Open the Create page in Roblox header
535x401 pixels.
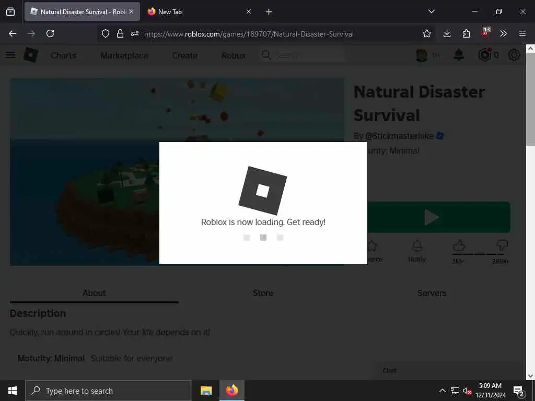(184, 55)
